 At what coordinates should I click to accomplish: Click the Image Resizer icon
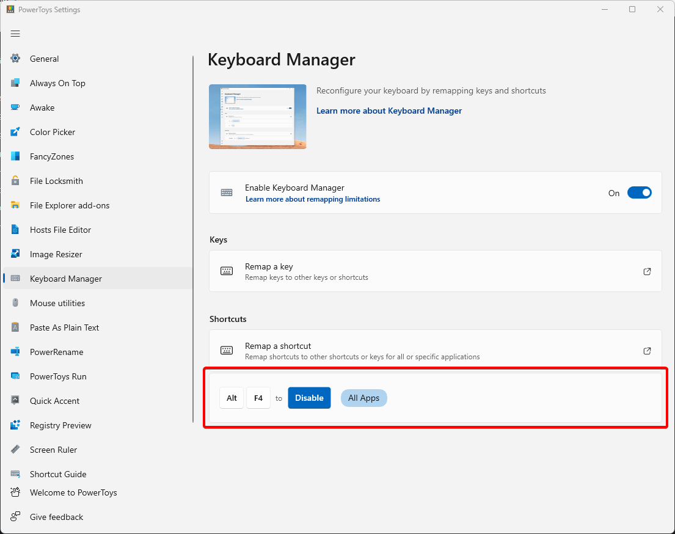[x=15, y=254]
